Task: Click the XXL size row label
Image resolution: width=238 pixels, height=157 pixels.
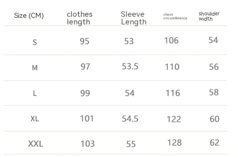Action: point(35,144)
